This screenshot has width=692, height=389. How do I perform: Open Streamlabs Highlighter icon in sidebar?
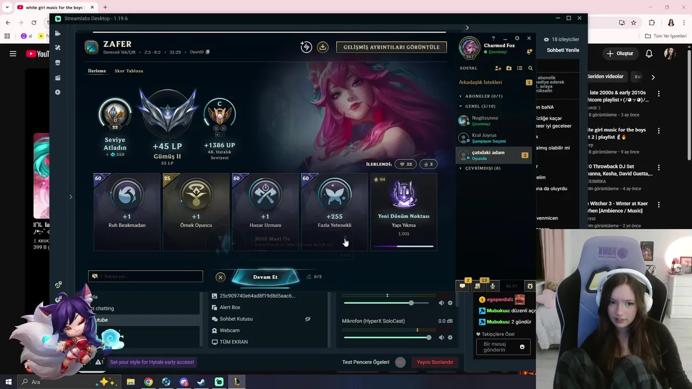(58, 78)
